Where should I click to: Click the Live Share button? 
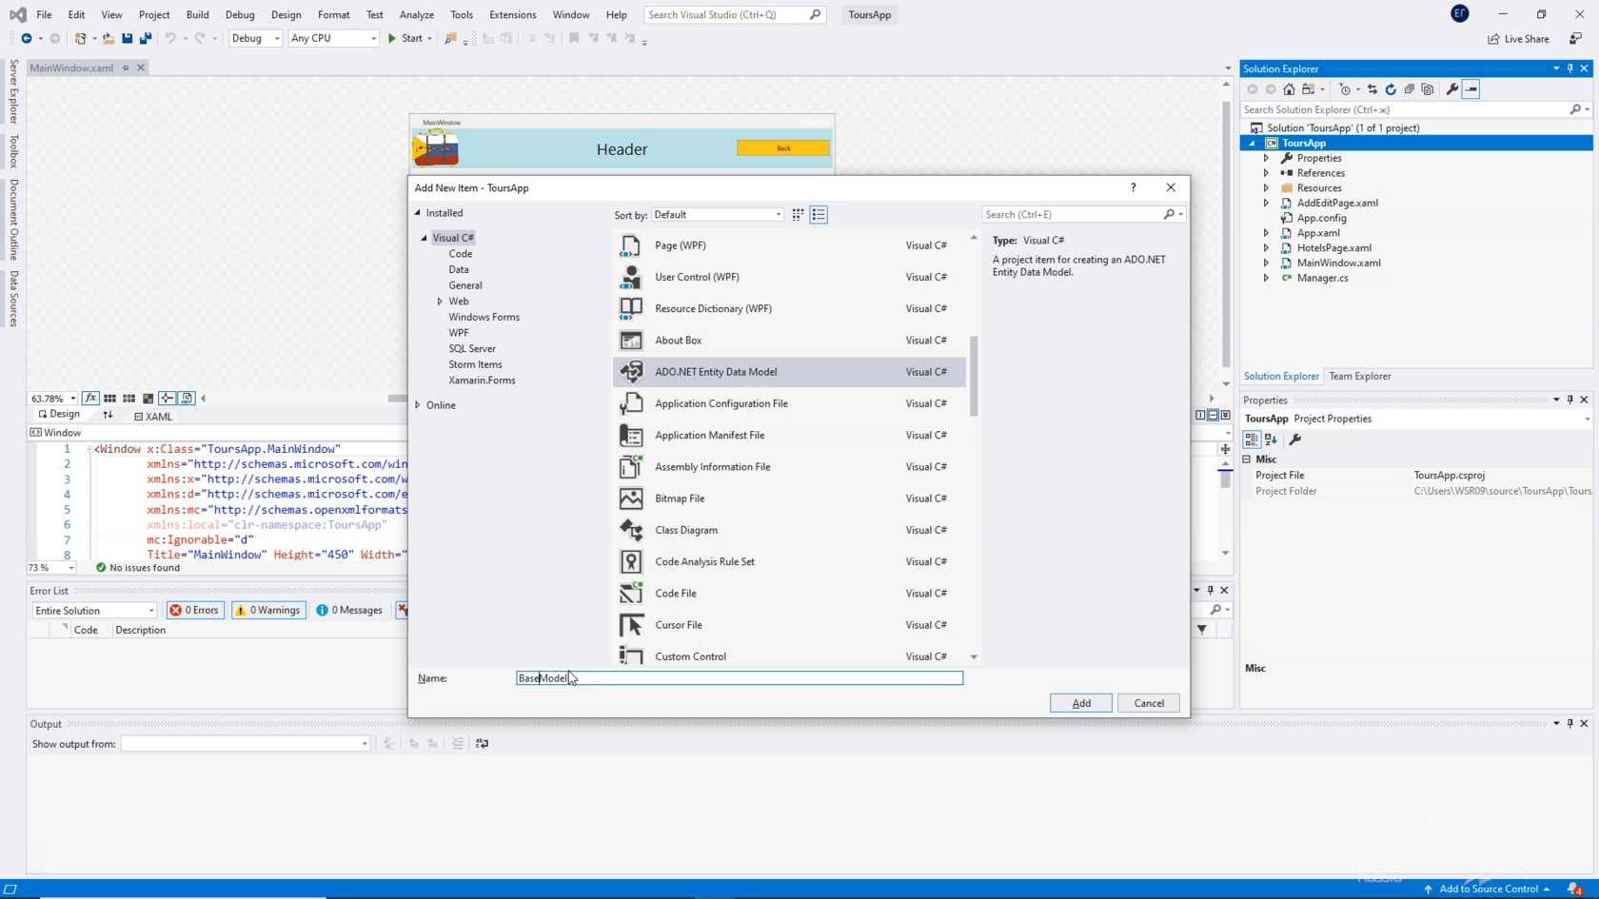pyautogui.click(x=1519, y=39)
